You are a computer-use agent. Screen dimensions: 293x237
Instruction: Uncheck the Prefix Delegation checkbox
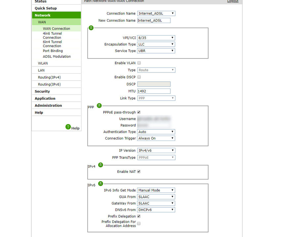point(139,216)
